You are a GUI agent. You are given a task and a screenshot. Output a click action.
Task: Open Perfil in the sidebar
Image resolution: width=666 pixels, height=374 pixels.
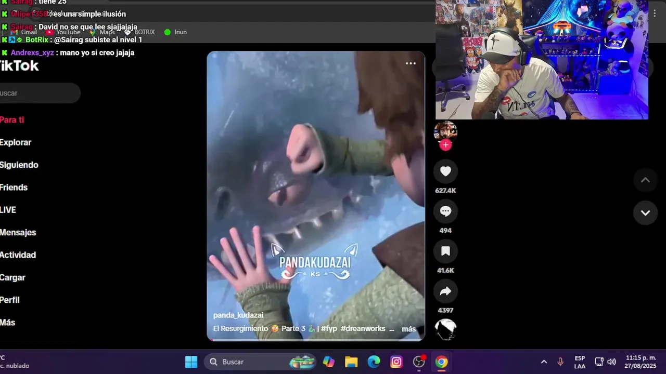click(10, 300)
